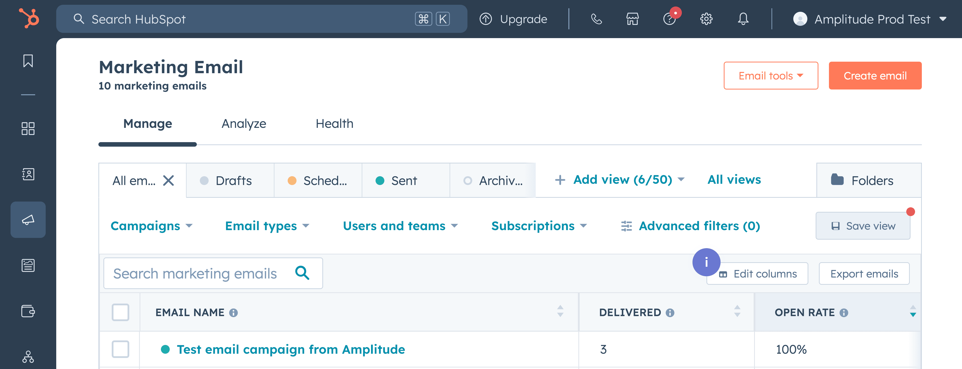
Task: Open the Settings gear icon
Action: point(706,19)
